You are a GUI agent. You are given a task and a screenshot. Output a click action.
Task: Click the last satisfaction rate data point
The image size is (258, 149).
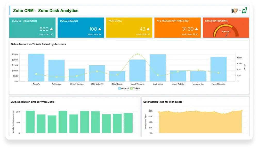pyautogui.click(x=242, y=111)
